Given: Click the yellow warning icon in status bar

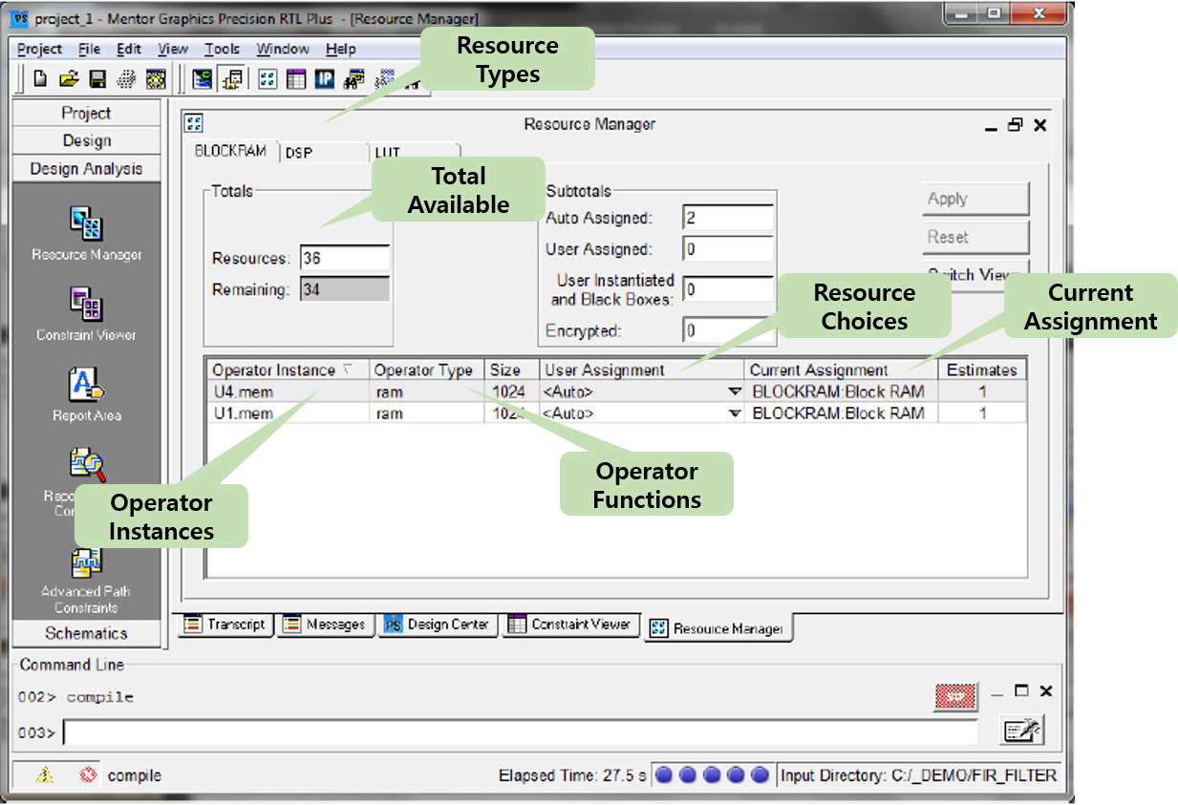Looking at the screenshot, I should pos(45,775).
